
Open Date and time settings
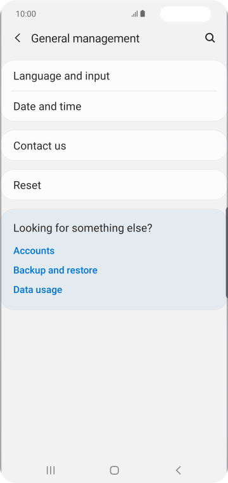[x=114, y=106]
